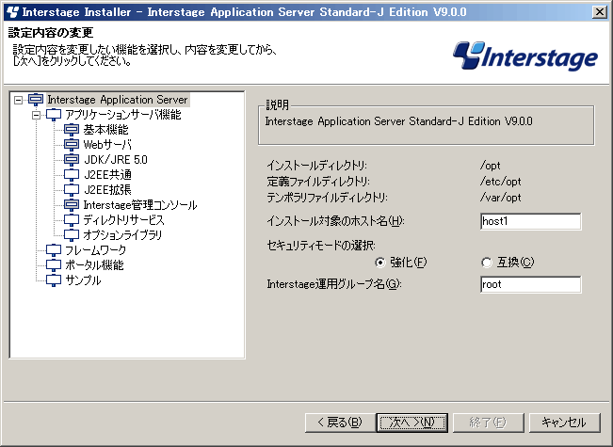This screenshot has width=613, height=447.
Task: Select the Interstage Application Server tree label
Action: pos(118,100)
